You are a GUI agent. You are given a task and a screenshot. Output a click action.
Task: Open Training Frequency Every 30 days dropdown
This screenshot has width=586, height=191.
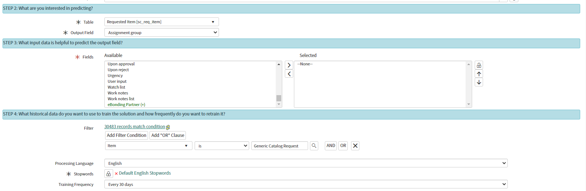[x=306, y=184]
